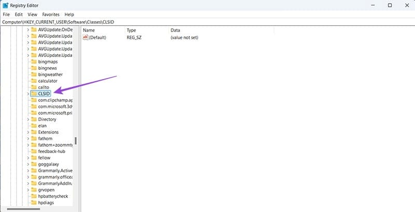Screen dimensions: 415x212
Task: Expand the fellow key
Action: tap(28, 158)
